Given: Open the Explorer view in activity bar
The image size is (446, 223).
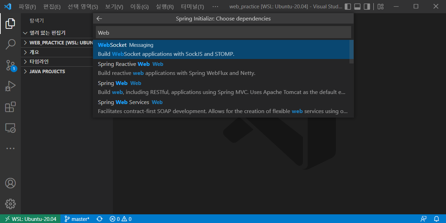Looking at the screenshot, I should 10,24.
